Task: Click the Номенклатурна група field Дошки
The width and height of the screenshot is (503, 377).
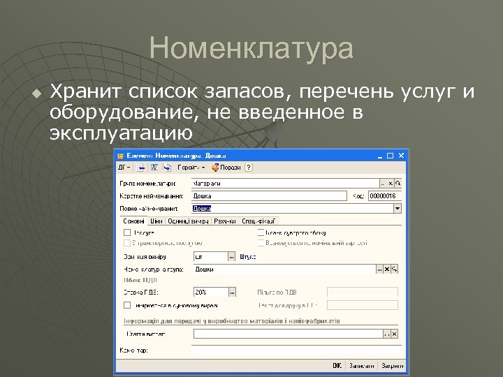Action: (x=284, y=269)
